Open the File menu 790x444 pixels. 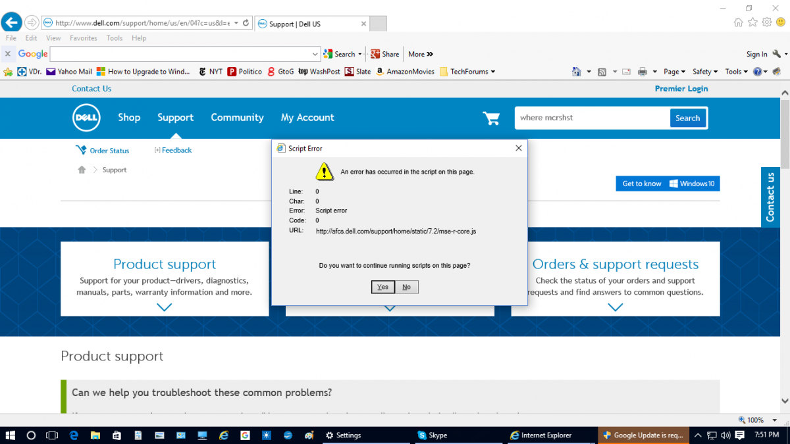click(x=11, y=38)
